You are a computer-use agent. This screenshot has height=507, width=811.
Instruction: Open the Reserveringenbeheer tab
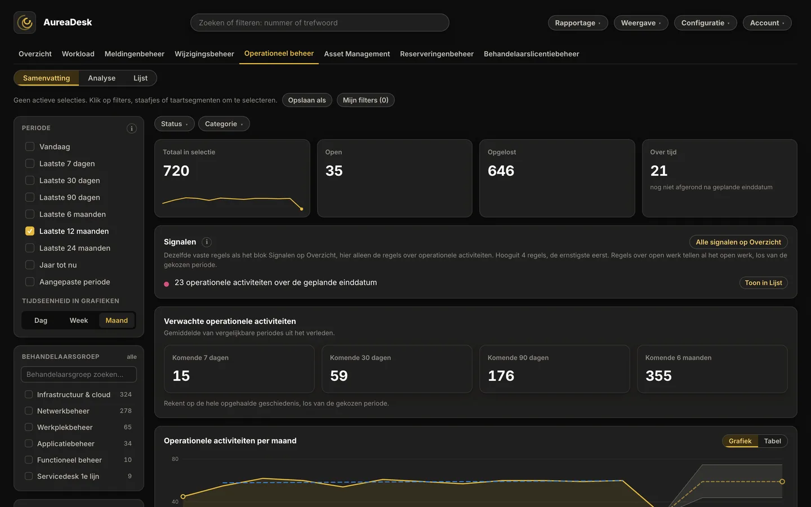tap(437, 54)
